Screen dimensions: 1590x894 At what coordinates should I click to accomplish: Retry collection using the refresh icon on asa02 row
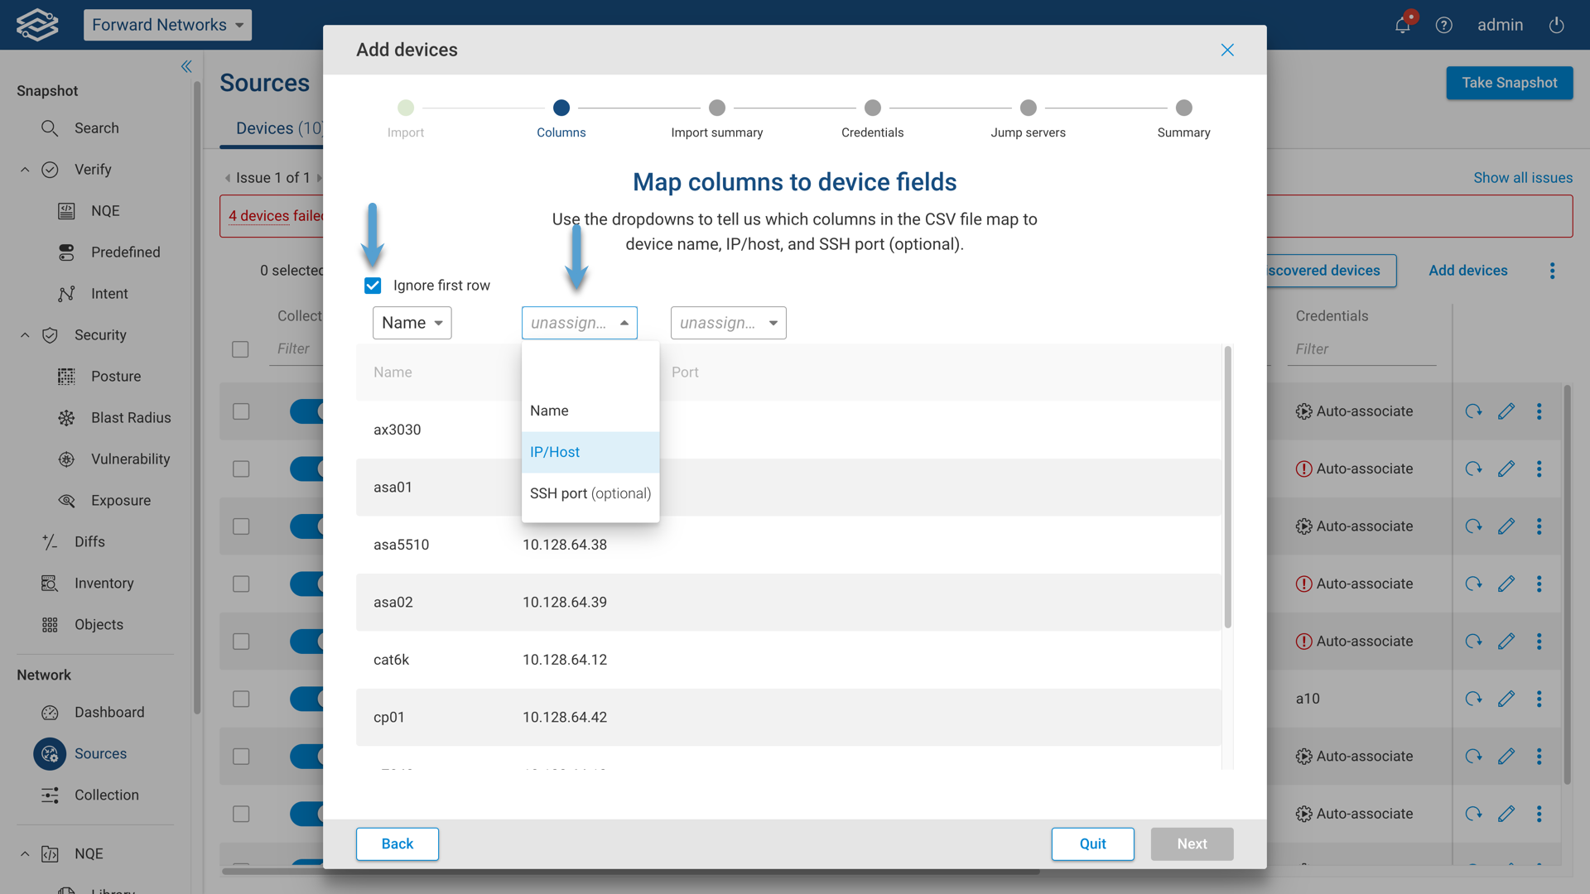1474,584
